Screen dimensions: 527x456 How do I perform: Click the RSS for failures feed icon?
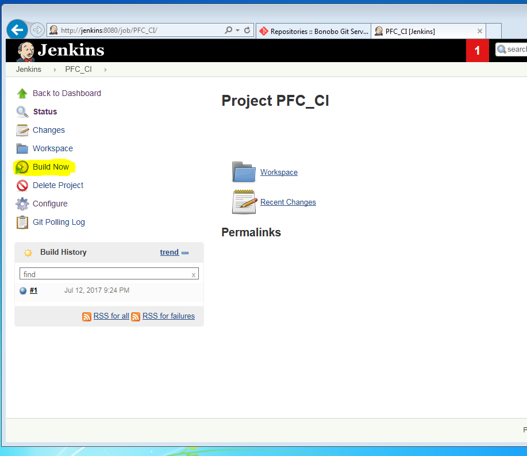coord(136,317)
